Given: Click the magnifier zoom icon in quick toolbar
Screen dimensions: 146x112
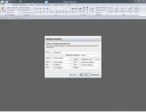Looking at the screenshot, I should 24,18.
